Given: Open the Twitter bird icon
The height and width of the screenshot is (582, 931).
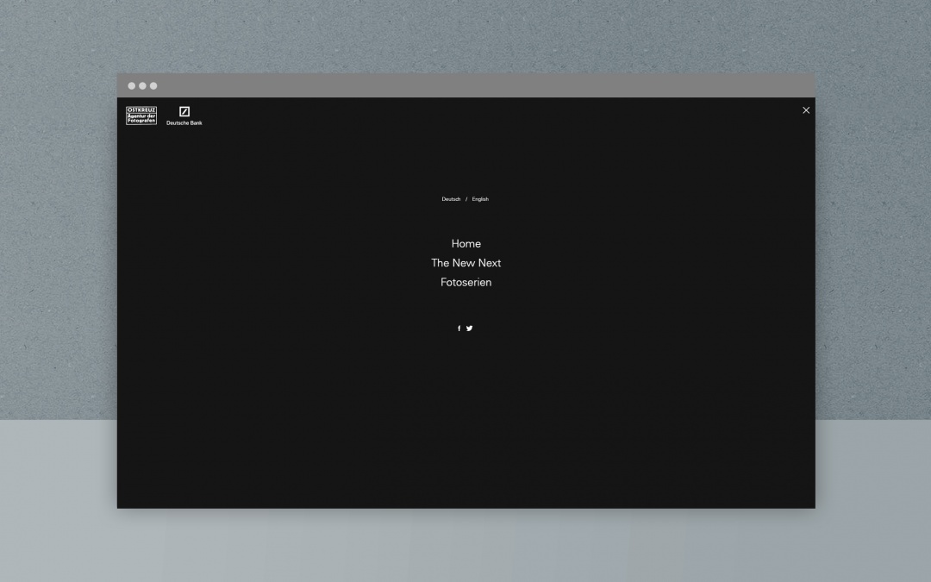Looking at the screenshot, I should tap(470, 329).
